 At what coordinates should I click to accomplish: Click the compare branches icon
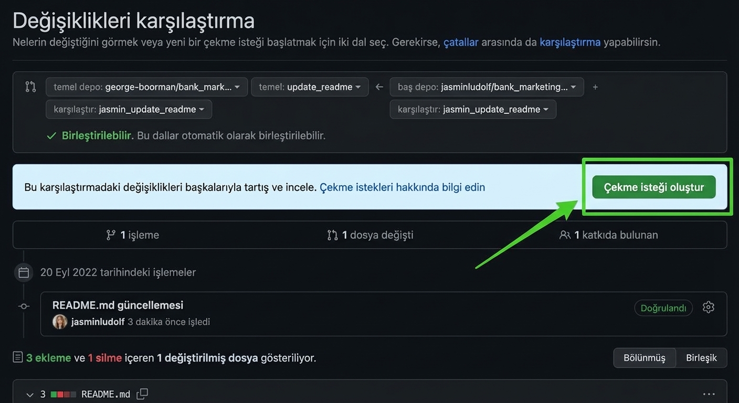tap(30, 87)
